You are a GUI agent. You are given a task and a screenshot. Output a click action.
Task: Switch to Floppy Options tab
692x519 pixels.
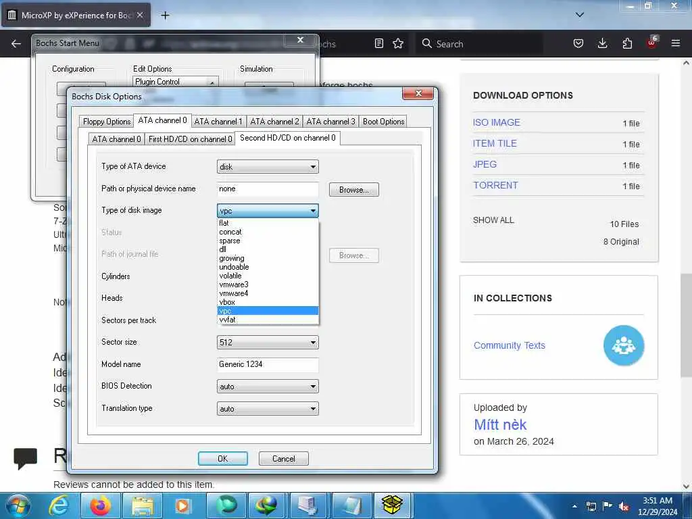click(x=107, y=122)
